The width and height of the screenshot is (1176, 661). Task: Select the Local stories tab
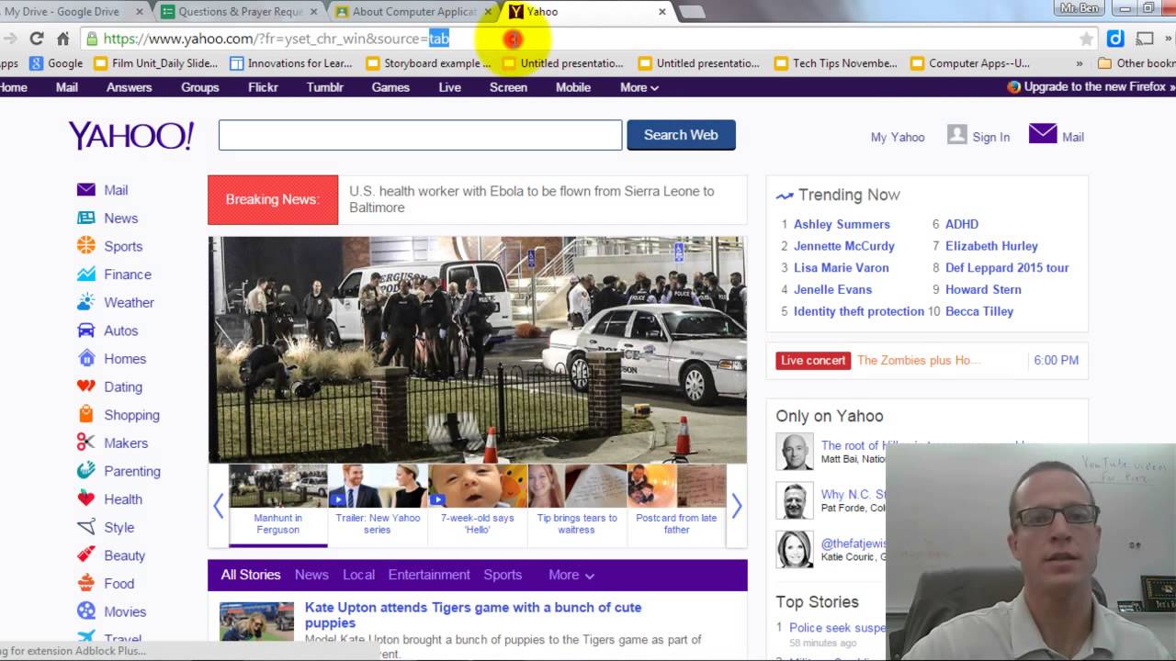click(x=358, y=575)
